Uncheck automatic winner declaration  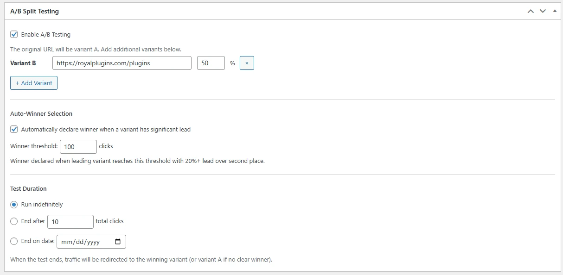(13, 129)
